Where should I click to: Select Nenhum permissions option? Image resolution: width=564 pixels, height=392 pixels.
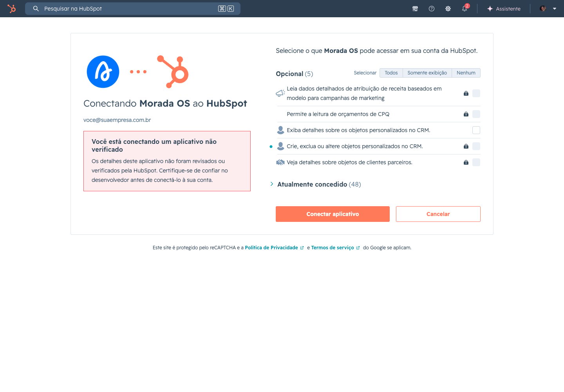(x=466, y=73)
